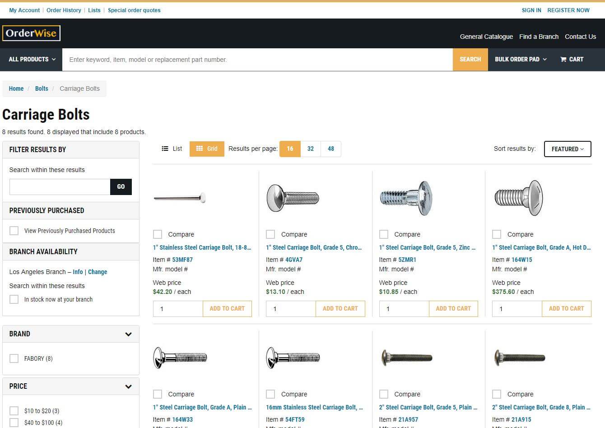Open 164W33 carriage bolt image
Image resolution: width=605 pixels, height=428 pixels.
pyautogui.click(x=180, y=358)
